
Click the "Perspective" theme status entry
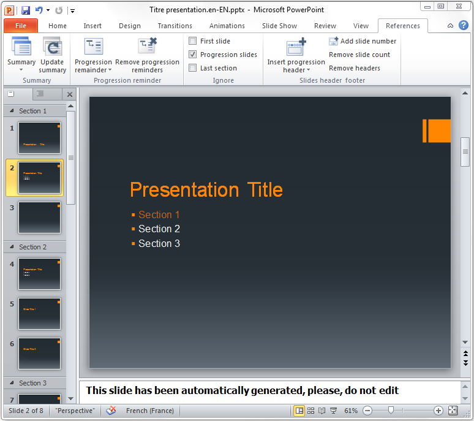[75, 411]
